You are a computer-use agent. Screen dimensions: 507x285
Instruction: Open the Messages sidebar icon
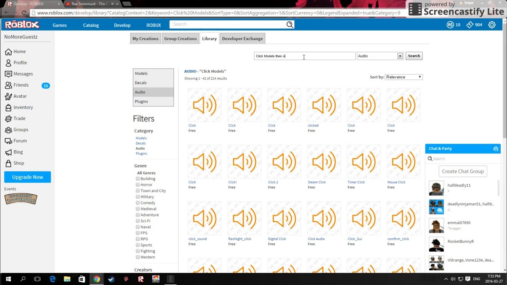point(8,74)
